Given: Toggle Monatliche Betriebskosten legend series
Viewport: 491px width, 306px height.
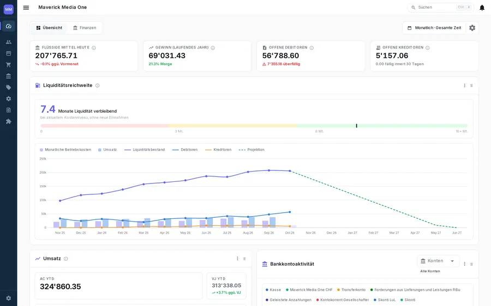Looking at the screenshot, I should coord(65,150).
